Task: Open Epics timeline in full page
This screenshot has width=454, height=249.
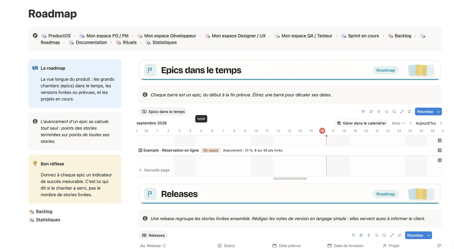Action: (x=402, y=112)
